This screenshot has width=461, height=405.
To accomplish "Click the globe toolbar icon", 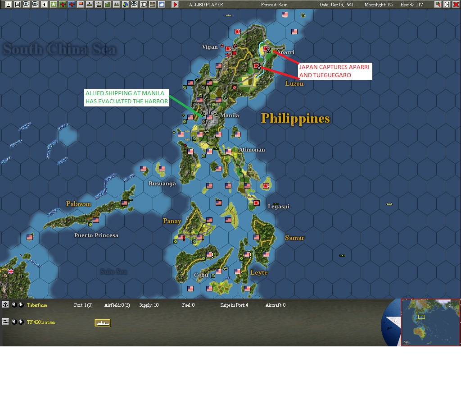I will (x=126, y=5).
